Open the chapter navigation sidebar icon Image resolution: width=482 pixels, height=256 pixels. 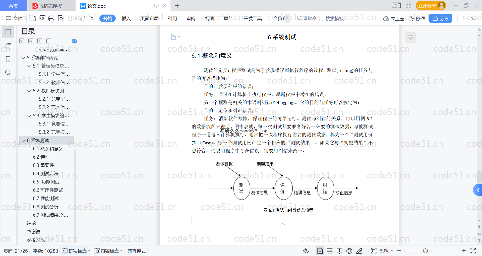[8, 45]
